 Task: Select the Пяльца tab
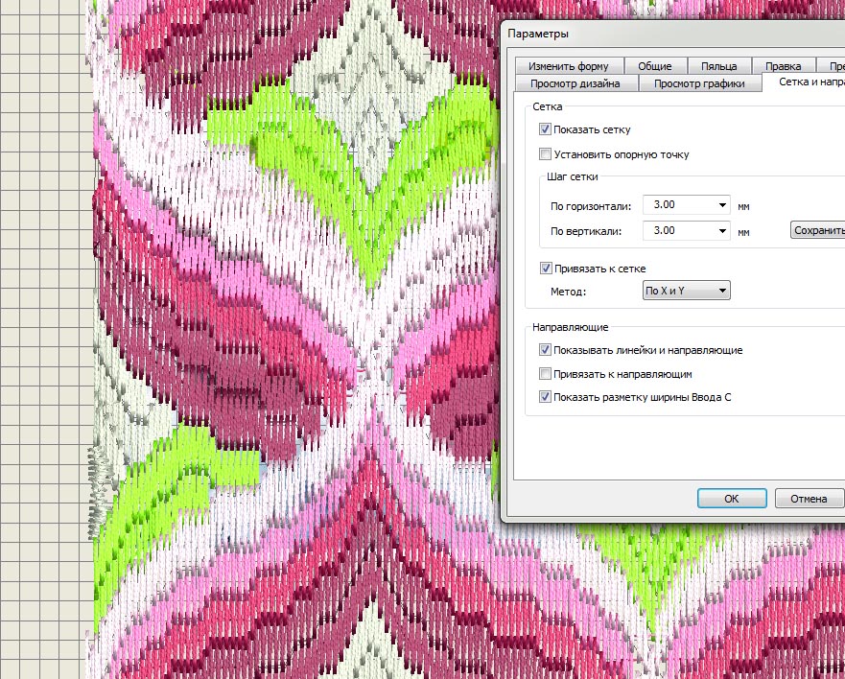pyautogui.click(x=718, y=66)
